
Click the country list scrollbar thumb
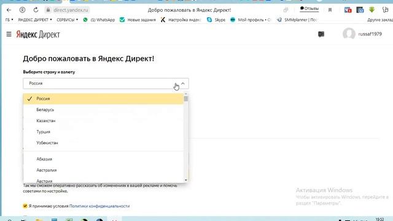185,99
